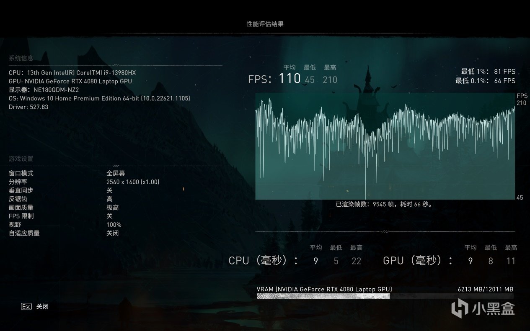Image resolution: width=530 pixels, height=331 pixels.
Task: Click the VRAM (NVIDIA GeForce RTX 4080) label
Action: [324, 289]
